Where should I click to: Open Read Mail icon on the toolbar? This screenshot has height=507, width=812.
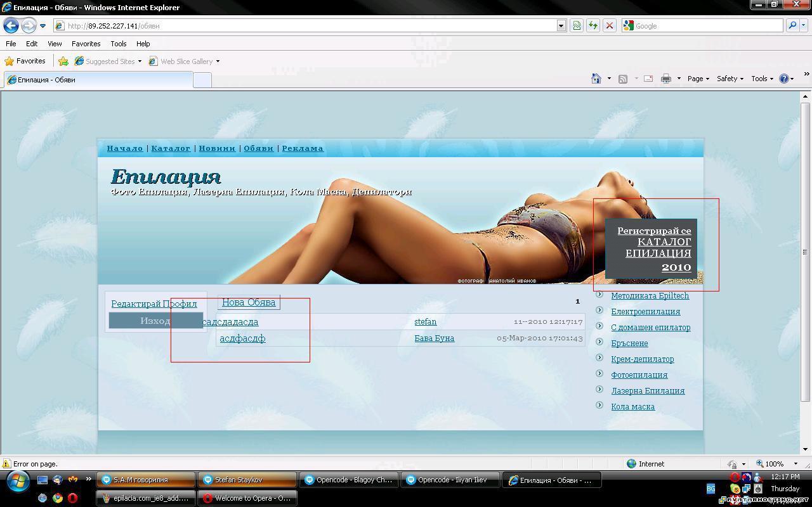(x=648, y=78)
